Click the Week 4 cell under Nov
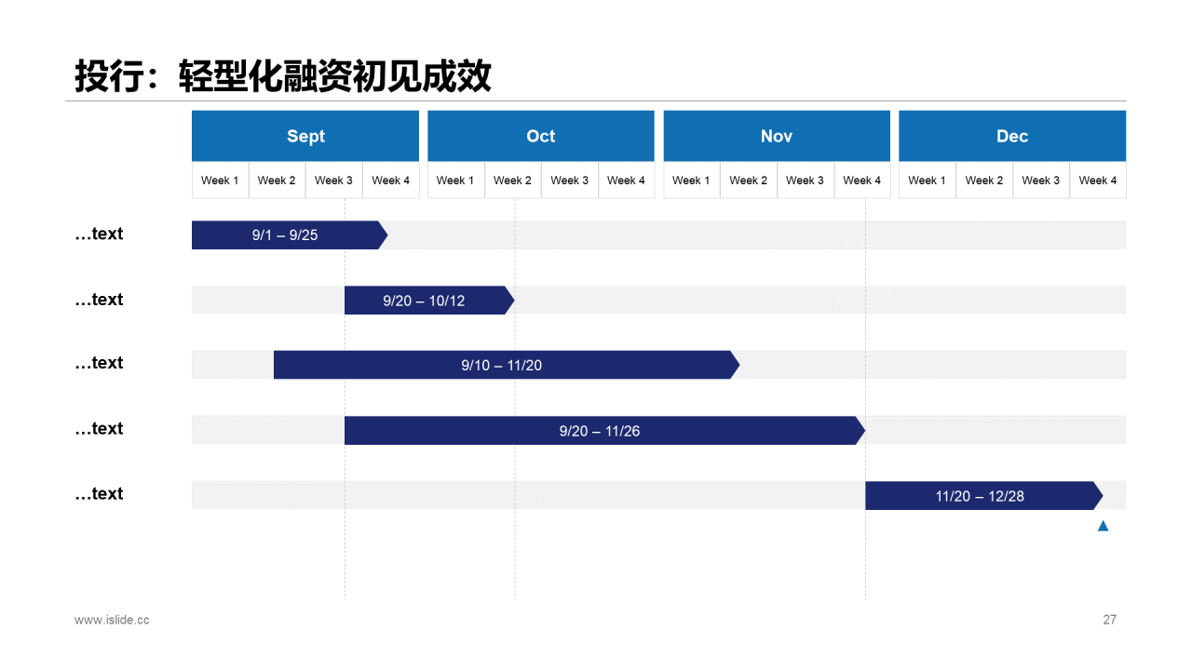Viewport: 1192px width, 670px height. (861, 181)
